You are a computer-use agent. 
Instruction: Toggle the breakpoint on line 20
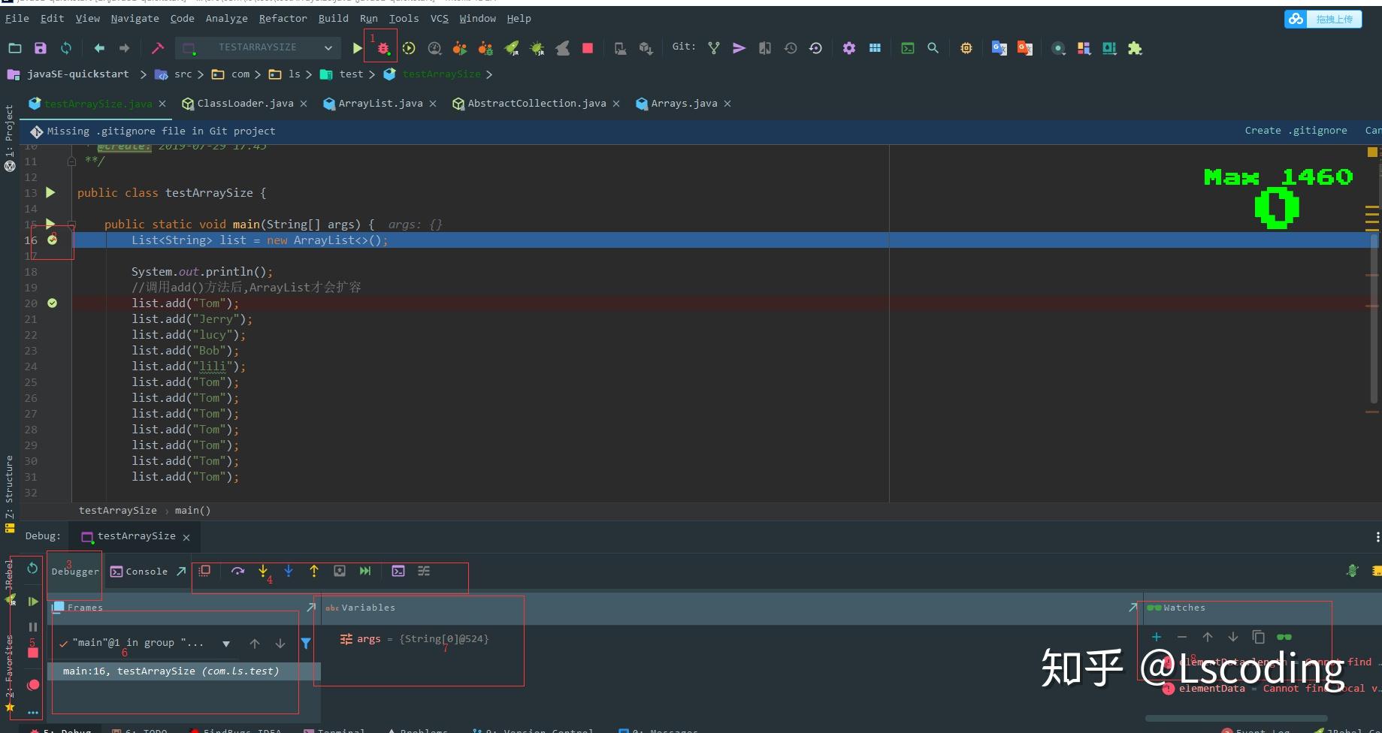click(52, 303)
